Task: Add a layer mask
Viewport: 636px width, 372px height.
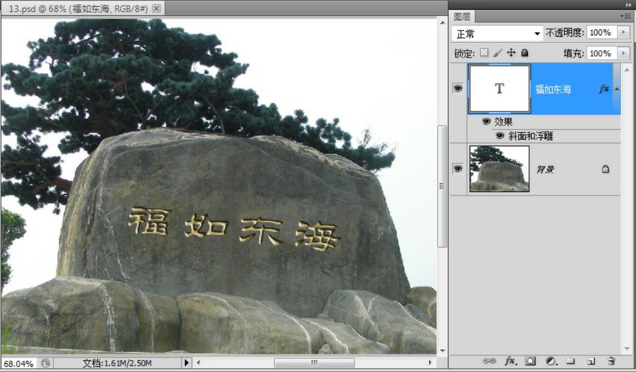Action: pos(530,361)
